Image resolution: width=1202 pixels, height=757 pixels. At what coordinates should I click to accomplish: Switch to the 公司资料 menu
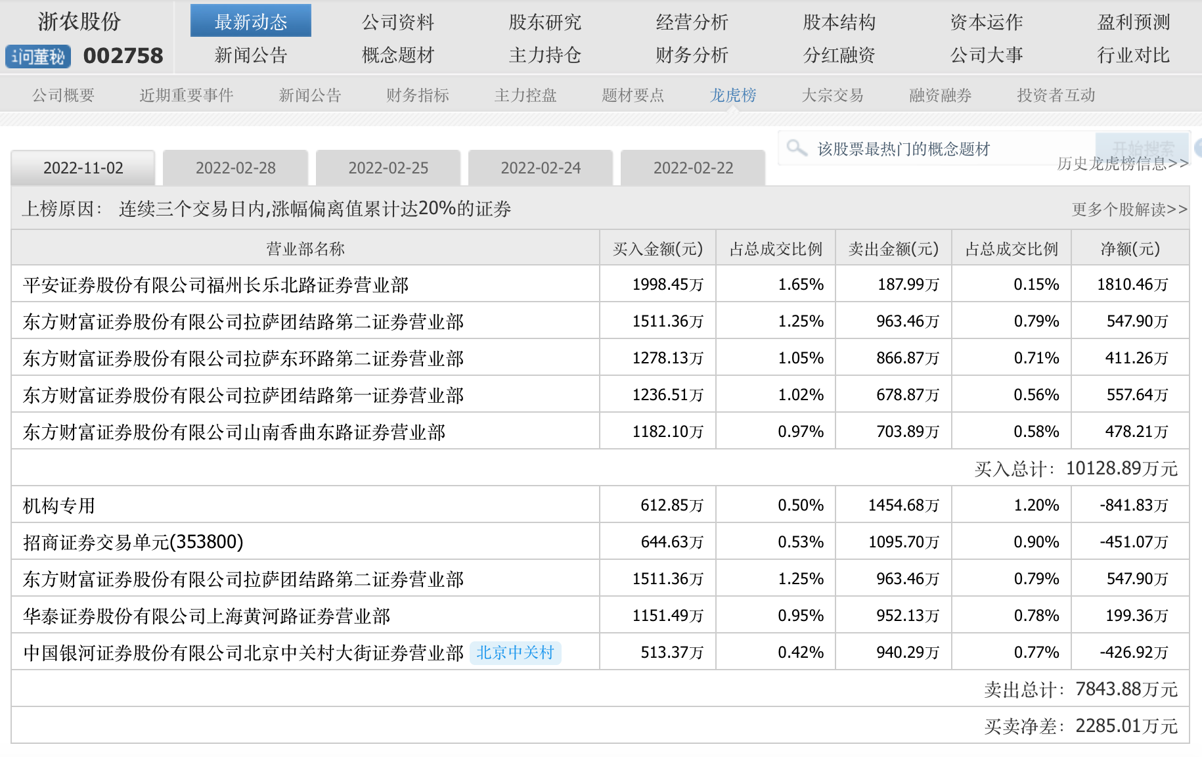click(x=397, y=22)
